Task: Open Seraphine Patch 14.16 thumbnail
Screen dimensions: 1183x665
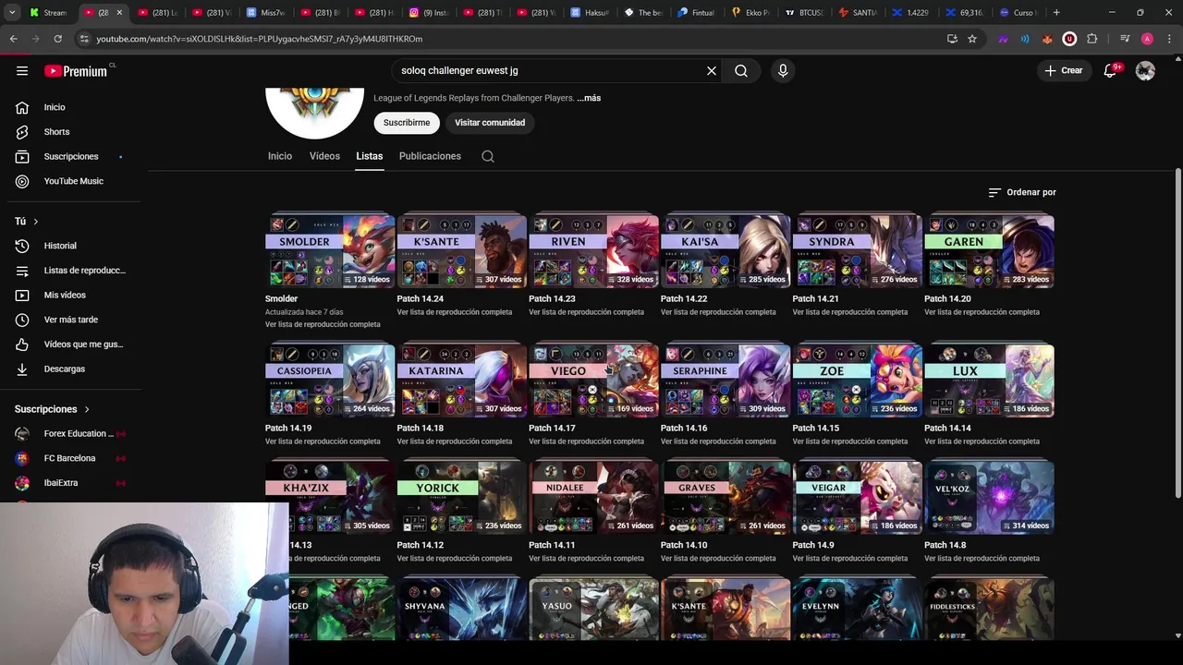Action: coord(726,381)
